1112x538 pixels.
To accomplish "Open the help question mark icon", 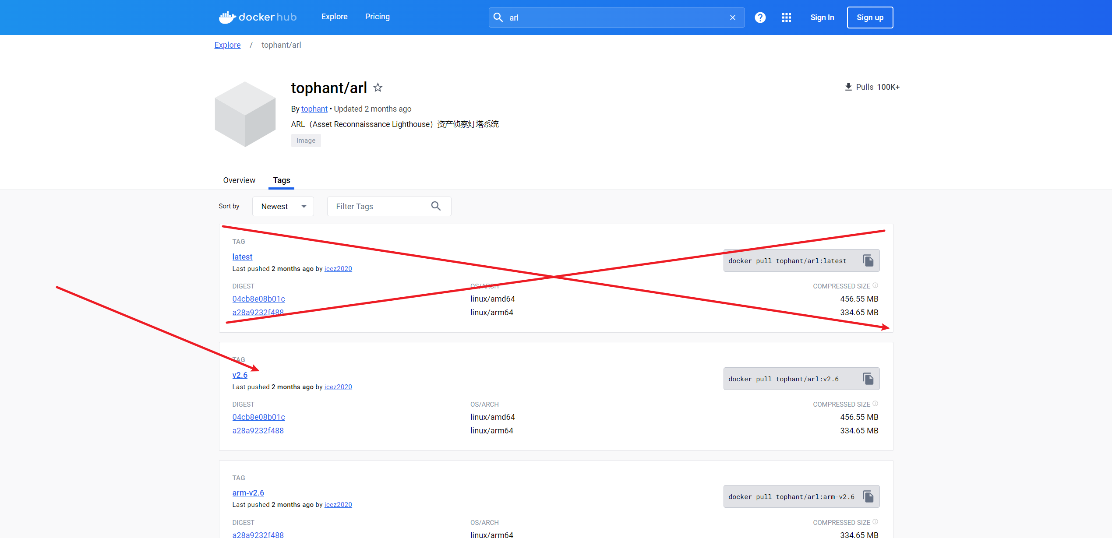I will click(760, 18).
